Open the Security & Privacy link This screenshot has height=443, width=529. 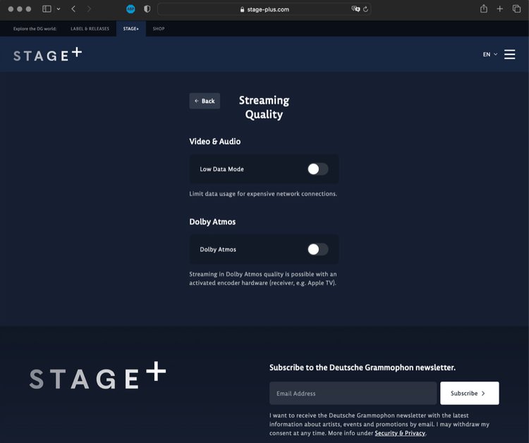pos(400,433)
